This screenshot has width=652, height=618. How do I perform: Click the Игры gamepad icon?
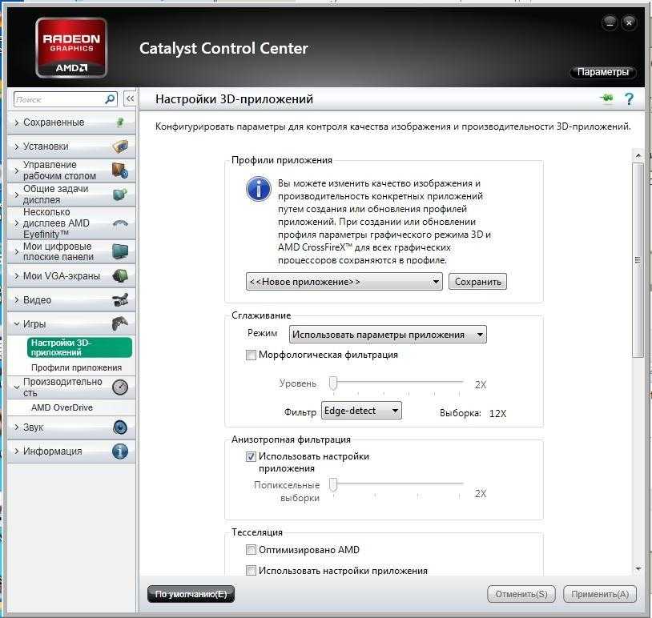120,323
